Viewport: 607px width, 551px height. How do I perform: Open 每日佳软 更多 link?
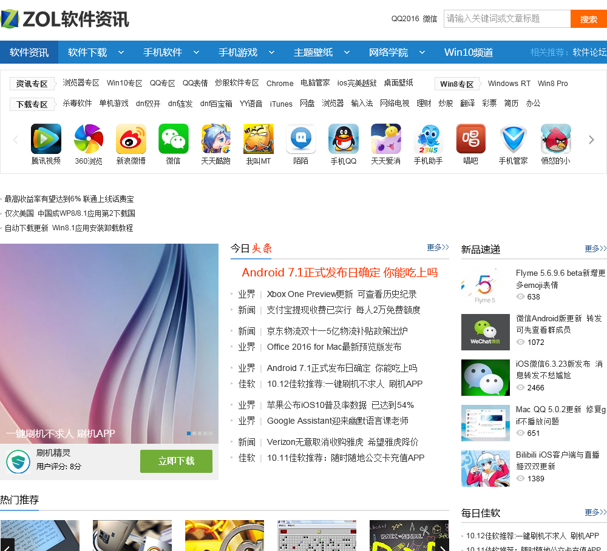tap(595, 512)
